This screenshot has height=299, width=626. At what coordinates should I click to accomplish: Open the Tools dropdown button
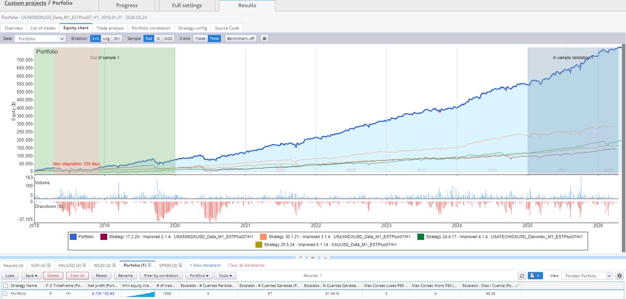[x=225, y=276]
